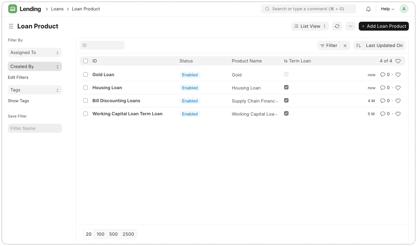This screenshot has width=417, height=246.
Task: Check the Gold Loan row checkbox
Action: (x=85, y=74)
